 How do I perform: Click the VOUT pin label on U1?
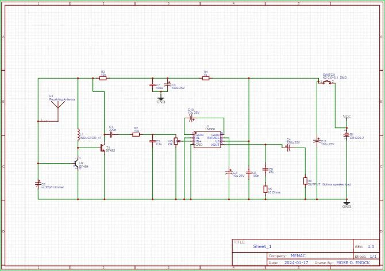point(215,145)
